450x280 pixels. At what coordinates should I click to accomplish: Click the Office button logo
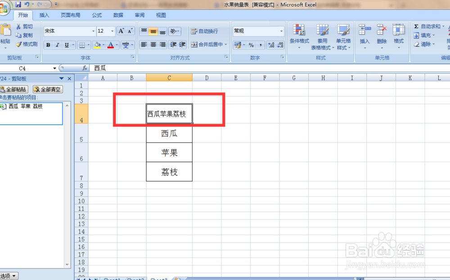(4, 8)
